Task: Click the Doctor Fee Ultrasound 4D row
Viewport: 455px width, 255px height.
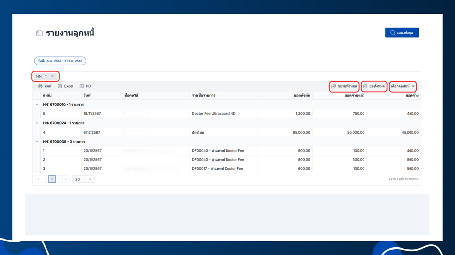Action: [x=214, y=114]
